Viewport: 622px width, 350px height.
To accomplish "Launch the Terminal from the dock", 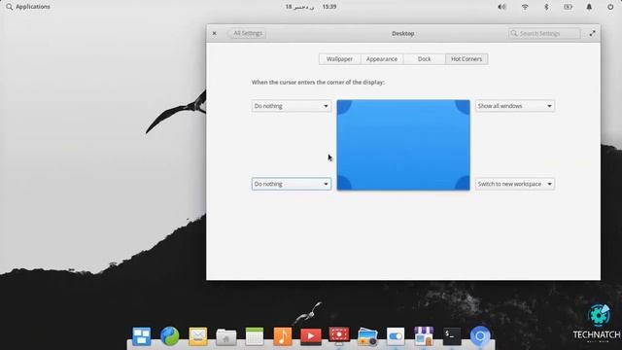I will (452, 336).
